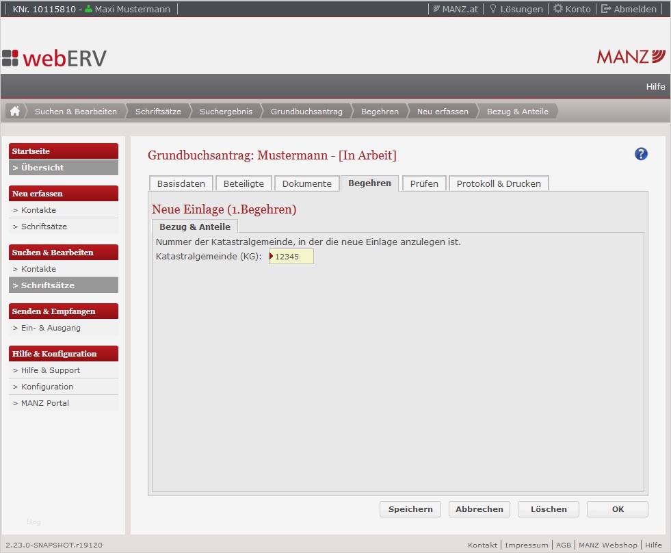The image size is (671, 553).
Task: Open Kontakte under Suchen & Bearbeiten
Action: pos(64,268)
